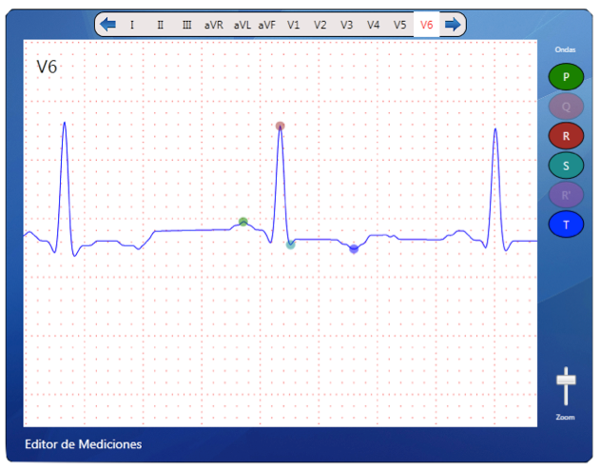
Task: Switch to lead II tab
Action: tap(159, 25)
